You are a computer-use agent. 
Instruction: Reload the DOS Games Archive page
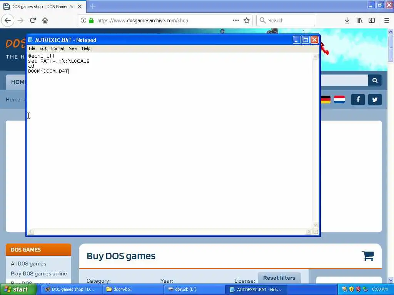click(x=33, y=21)
